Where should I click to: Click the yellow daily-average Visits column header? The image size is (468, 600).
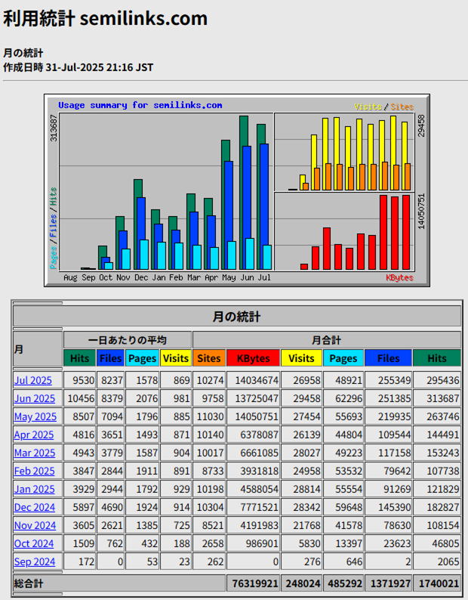coord(175,358)
